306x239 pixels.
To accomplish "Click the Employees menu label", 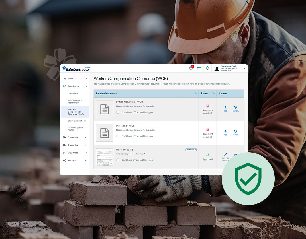I will pyautogui.click(x=73, y=137).
